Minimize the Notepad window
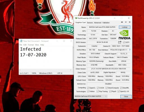144x112 pixels. pos(57,41)
